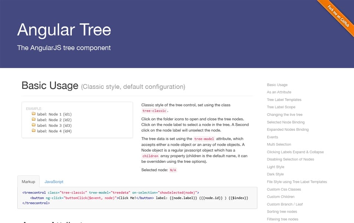
Task: Go to the As an Attribute section
Action: point(279,92)
